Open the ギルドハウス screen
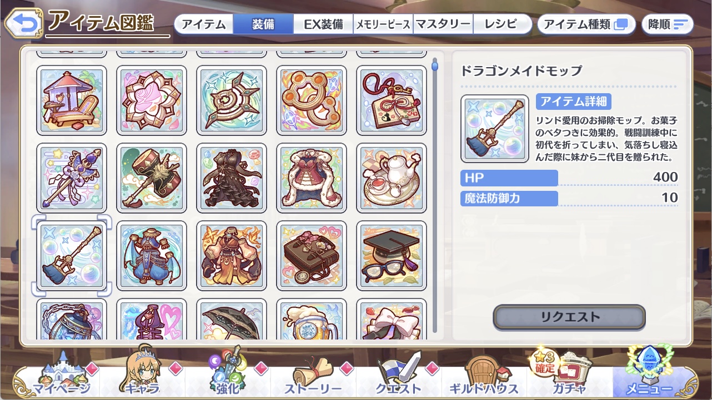The height and width of the screenshot is (400, 712). coord(485,374)
